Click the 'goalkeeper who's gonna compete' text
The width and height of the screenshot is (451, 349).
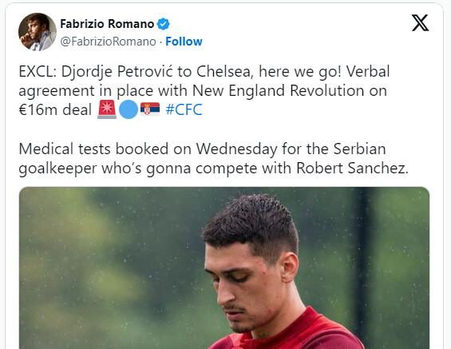coord(138,169)
